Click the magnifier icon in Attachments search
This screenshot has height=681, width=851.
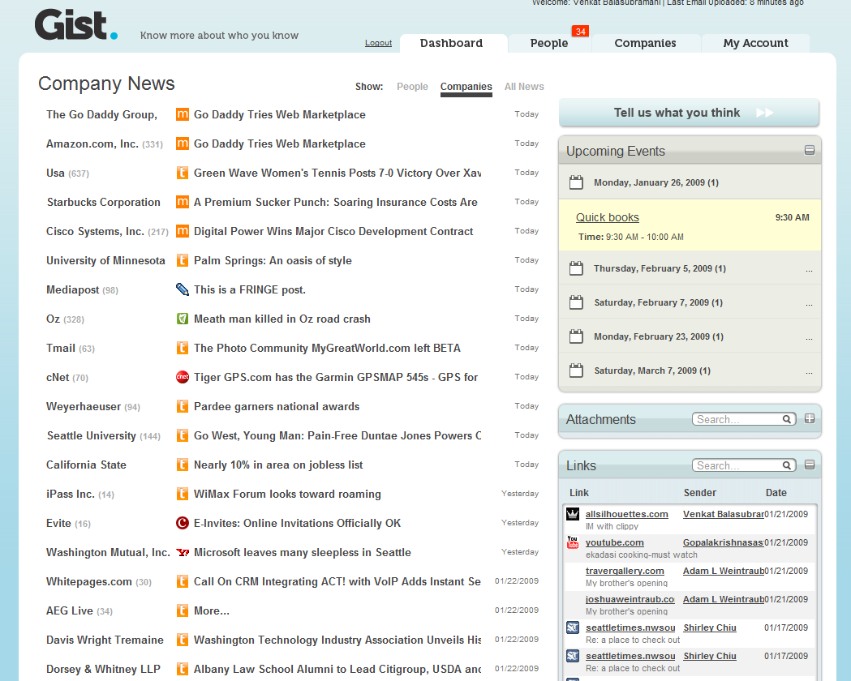pos(787,419)
